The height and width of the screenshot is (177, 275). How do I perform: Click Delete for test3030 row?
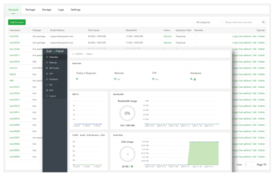pyautogui.click(x=261, y=37)
